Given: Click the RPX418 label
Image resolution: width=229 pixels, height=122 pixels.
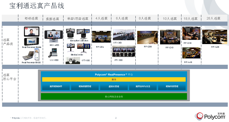Looking at the screenshot, I should pyautogui.click(x=188, y=62).
